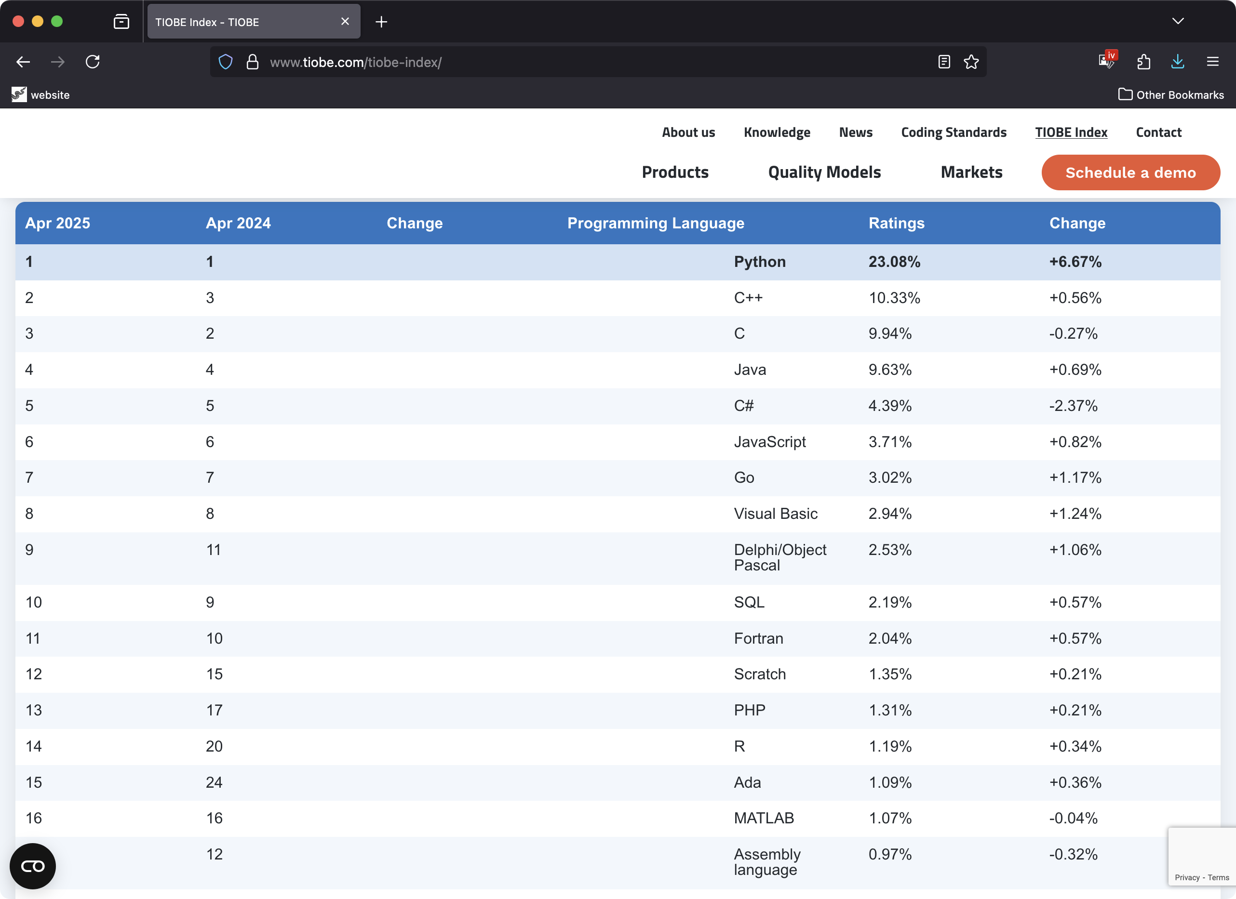Select the TIOBE Index - TIOBE tab
The height and width of the screenshot is (899, 1236).
tap(254, 22)
